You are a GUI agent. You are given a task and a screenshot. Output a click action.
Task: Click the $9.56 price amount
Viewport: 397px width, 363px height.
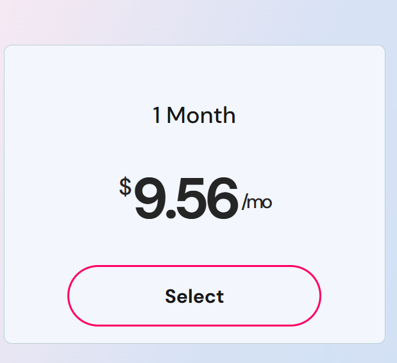186,200
